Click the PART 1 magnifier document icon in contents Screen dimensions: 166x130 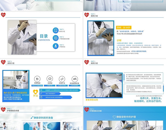coord(56,30)
